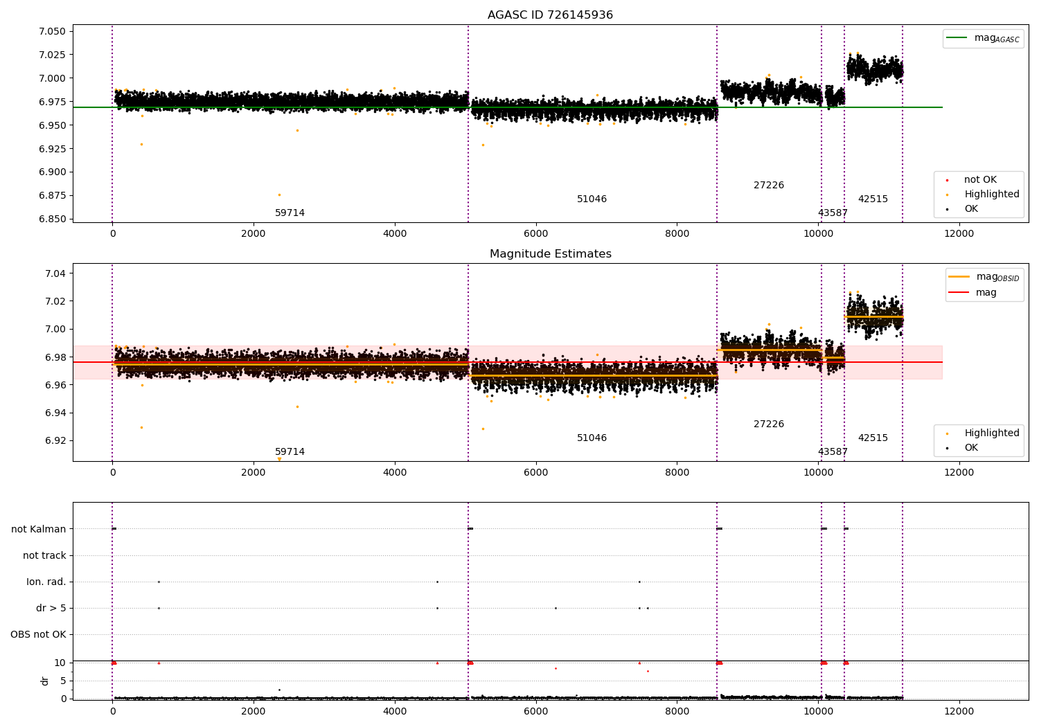Click obsid label 59714 in the AGASC ID plot
The height and width of the screenshot is (727, 1039).
tap(290, 213)
